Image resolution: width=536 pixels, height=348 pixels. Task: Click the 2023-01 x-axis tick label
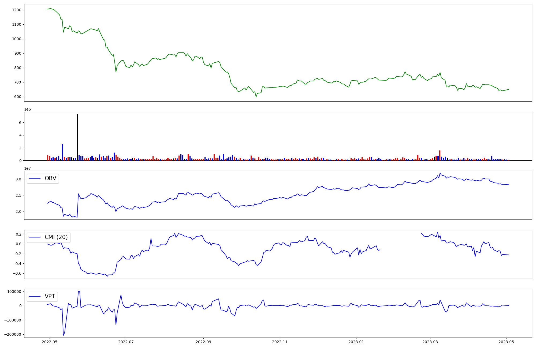(x=356, y=342)
